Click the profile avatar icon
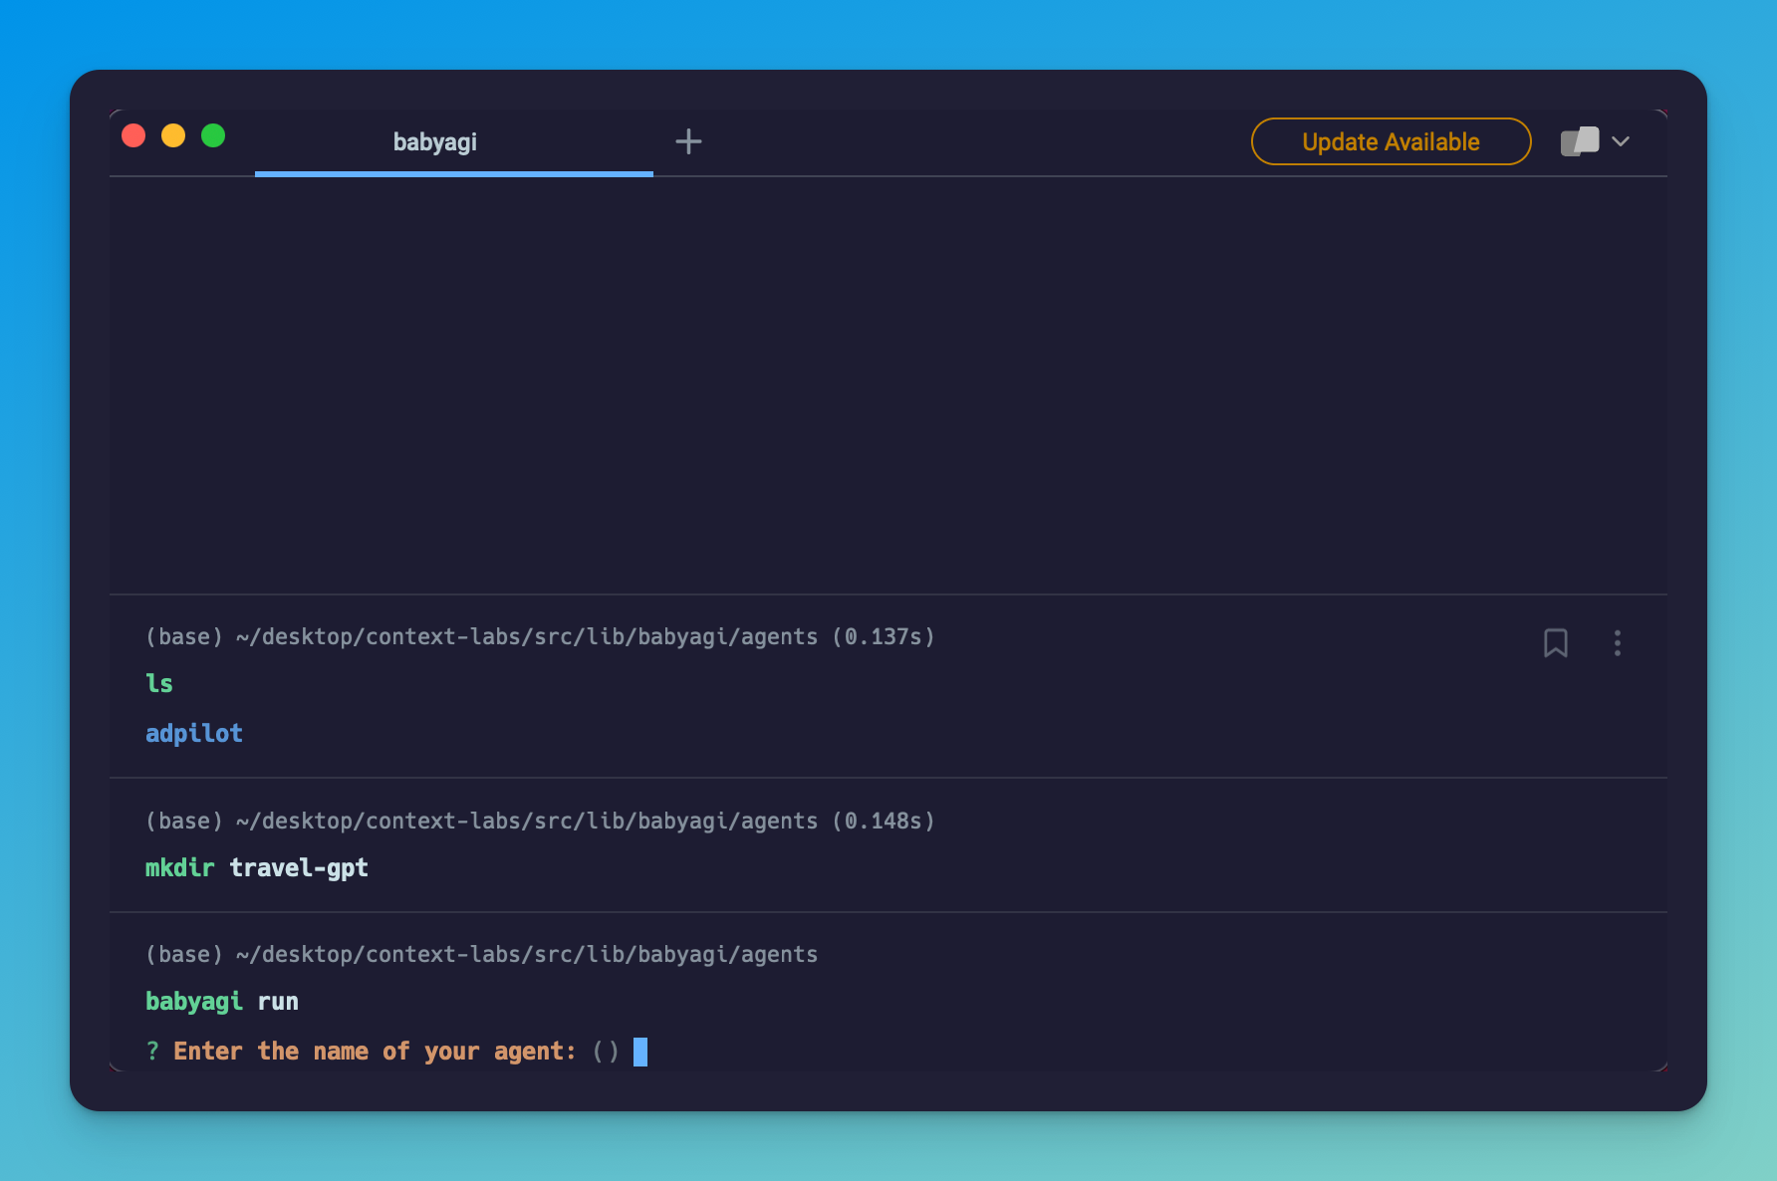Viewport: 1777px width, 1181px height. [x=1580, y=141]
